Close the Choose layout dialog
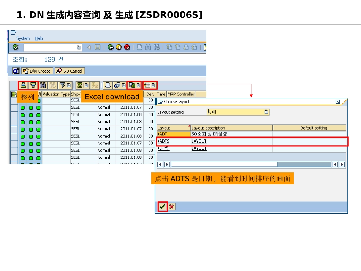 [337, 101]
